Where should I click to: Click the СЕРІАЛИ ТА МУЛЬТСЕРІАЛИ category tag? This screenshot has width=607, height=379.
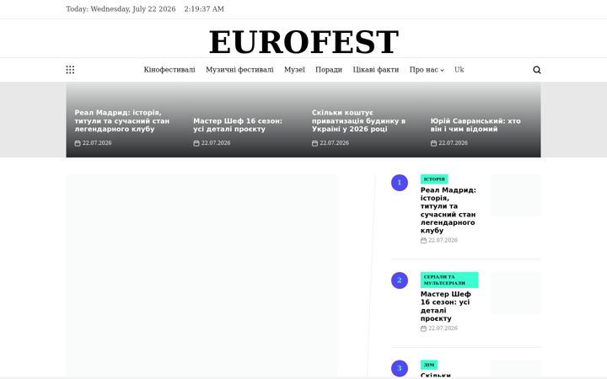pos(449,280)
